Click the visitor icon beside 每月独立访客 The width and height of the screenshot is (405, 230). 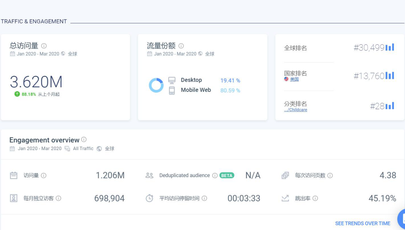coord(13,198)
